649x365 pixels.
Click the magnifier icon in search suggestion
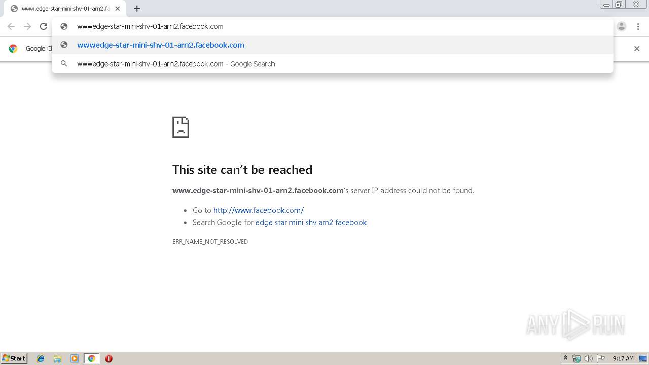[x=64, y=63]
